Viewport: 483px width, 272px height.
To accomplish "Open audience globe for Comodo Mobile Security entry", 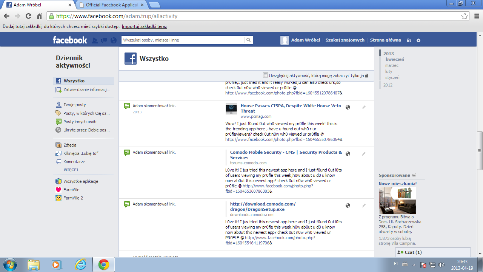I will [x=348, y=154].
